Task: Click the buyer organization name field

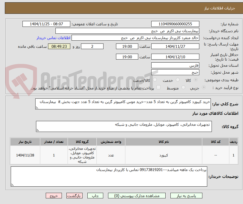Action: point(127,31)
